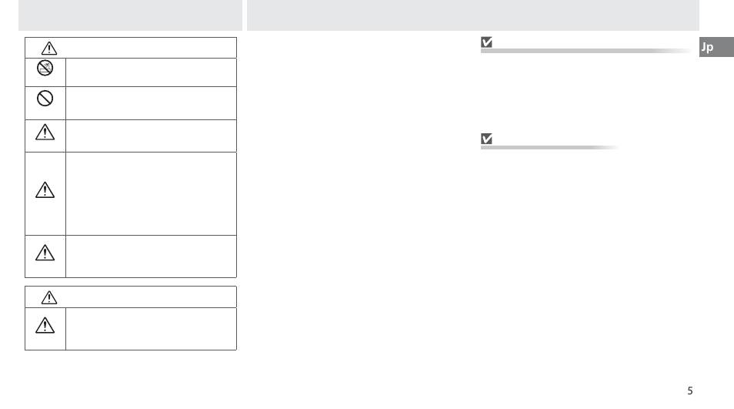Click the large empty cell in tallest table row
Viewport: 734px width, 409px height.
click(x=152, y=193)
